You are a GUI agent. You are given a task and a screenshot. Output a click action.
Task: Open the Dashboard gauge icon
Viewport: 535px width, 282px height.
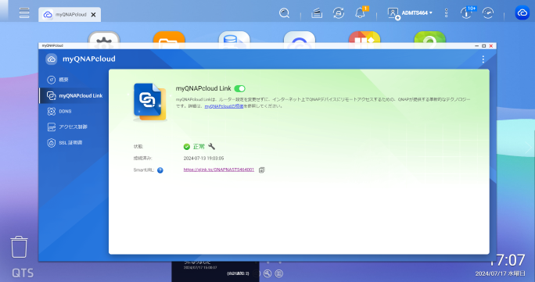tap(488, 13)
